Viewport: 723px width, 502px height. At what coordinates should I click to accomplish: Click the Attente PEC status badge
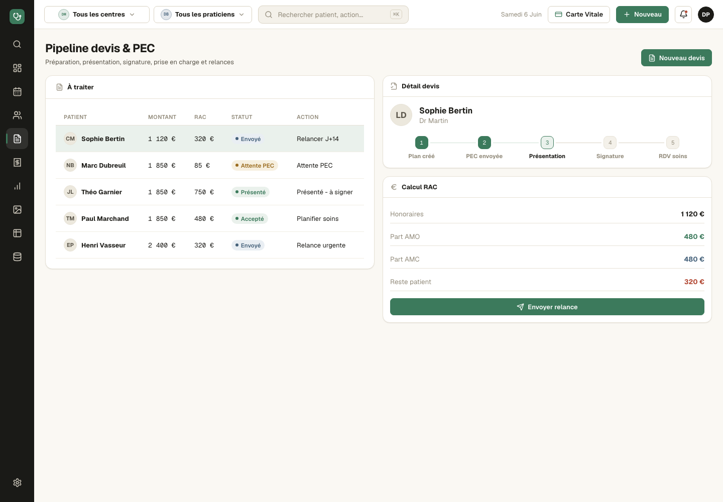pos(255,166)
